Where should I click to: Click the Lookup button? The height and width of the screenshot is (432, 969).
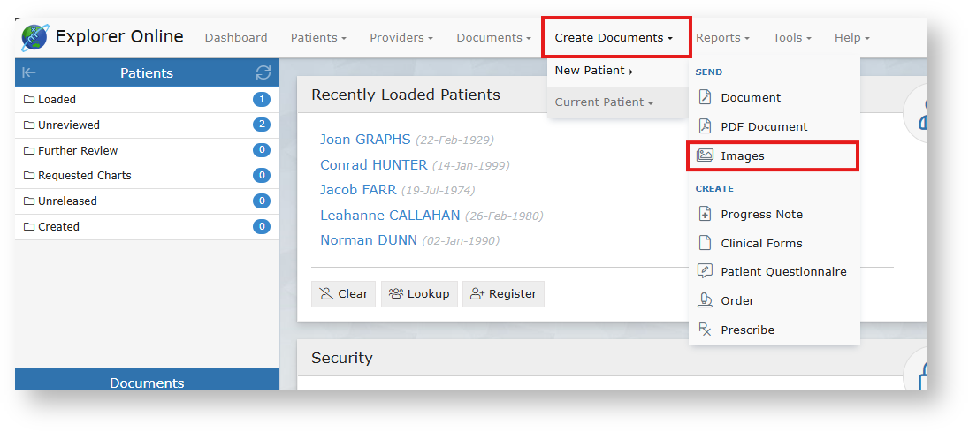coord(419,294)
